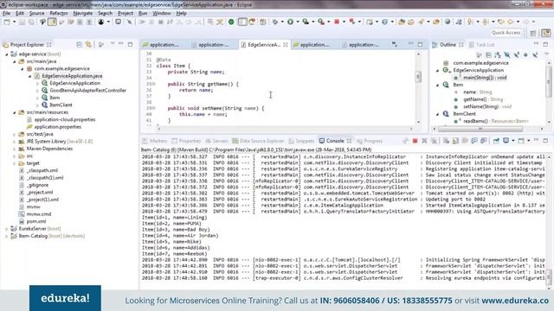Maximize the editor area

(x=420, y=44)
